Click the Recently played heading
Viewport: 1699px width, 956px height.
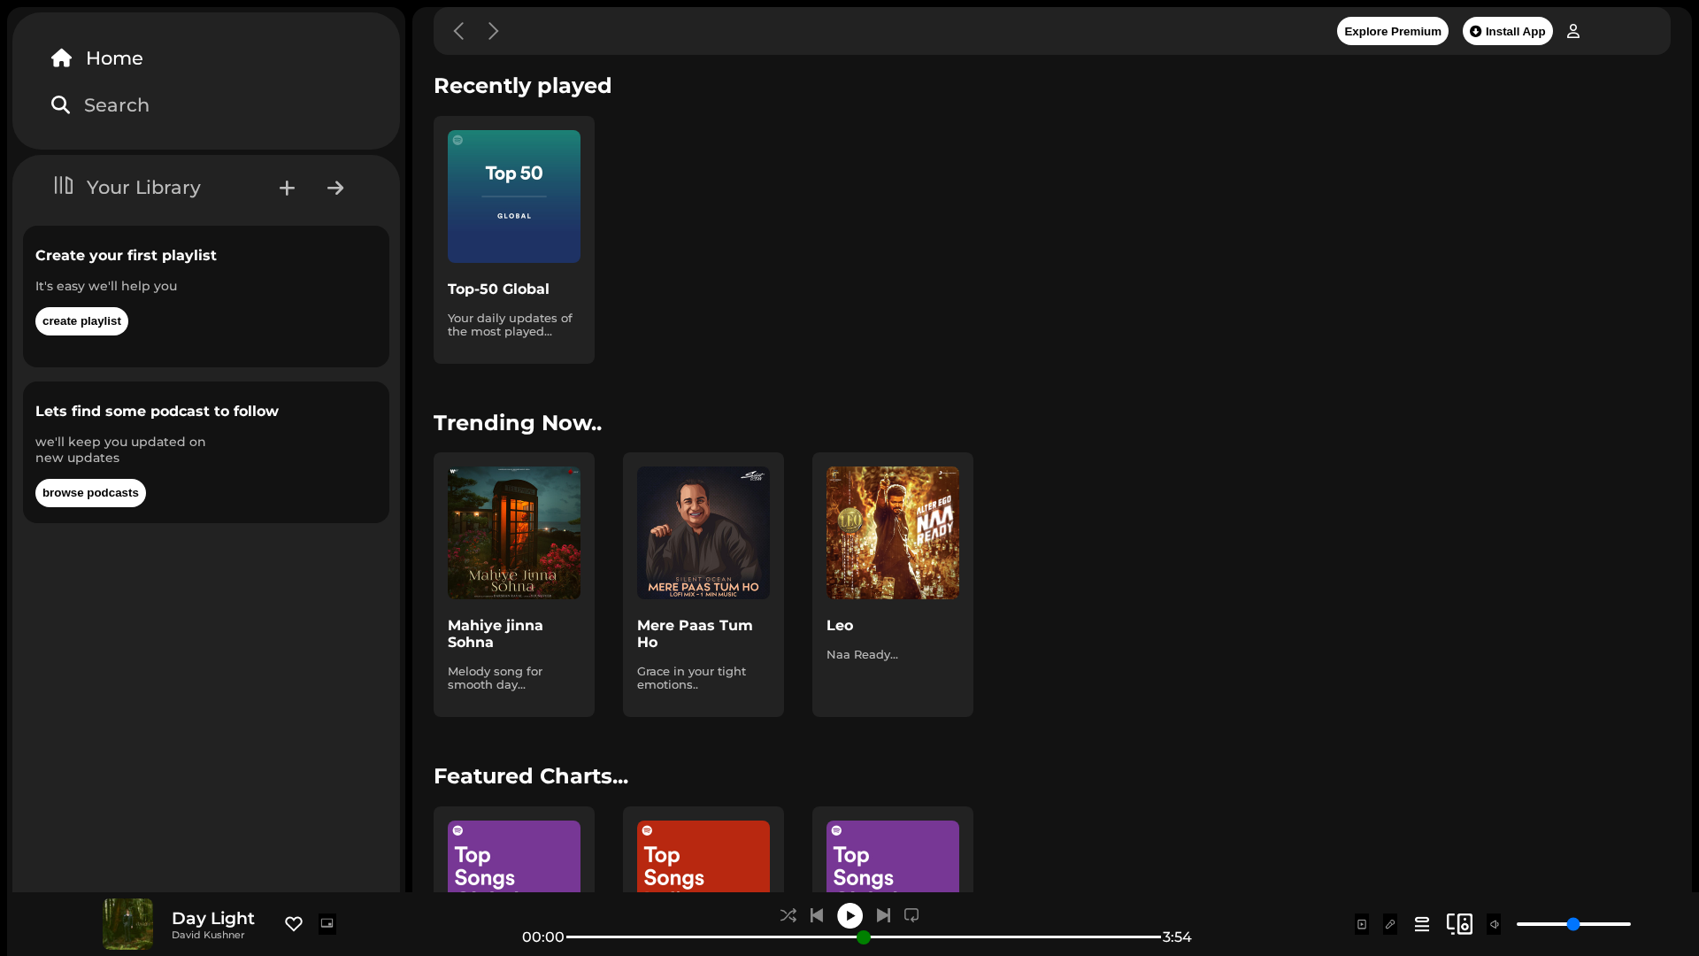[x=522, y=86]
